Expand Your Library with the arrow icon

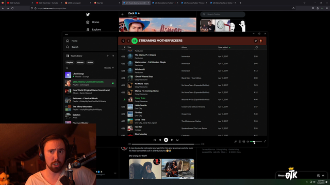point(113,56)
